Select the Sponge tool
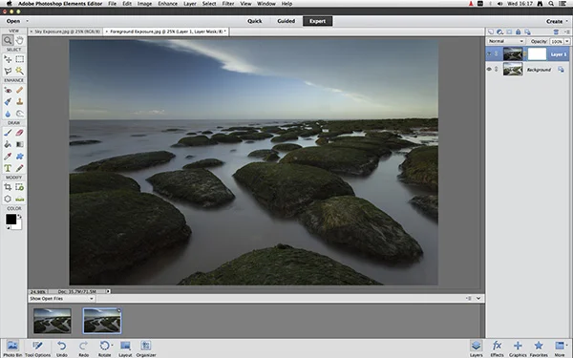 pos(20,114)
